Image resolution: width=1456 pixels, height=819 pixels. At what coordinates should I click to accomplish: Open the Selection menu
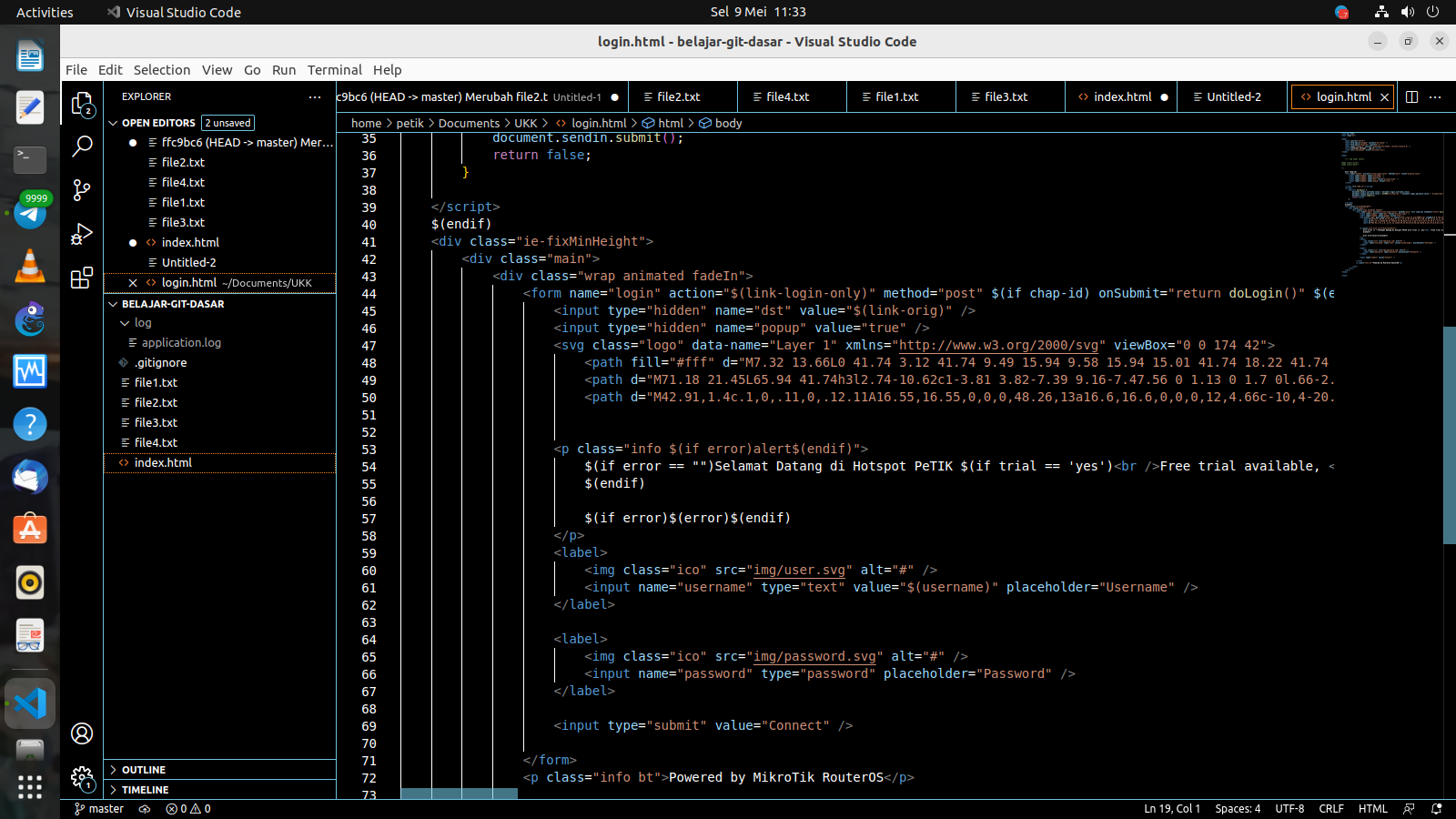coord(162,70)
